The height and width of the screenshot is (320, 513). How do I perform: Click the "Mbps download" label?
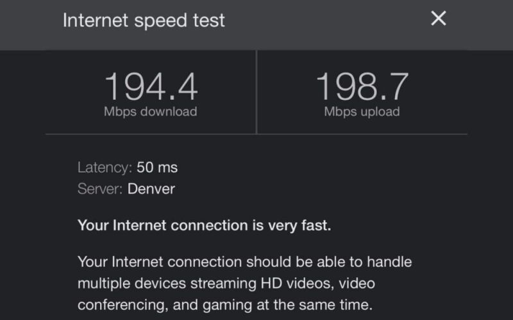point(151,111)
